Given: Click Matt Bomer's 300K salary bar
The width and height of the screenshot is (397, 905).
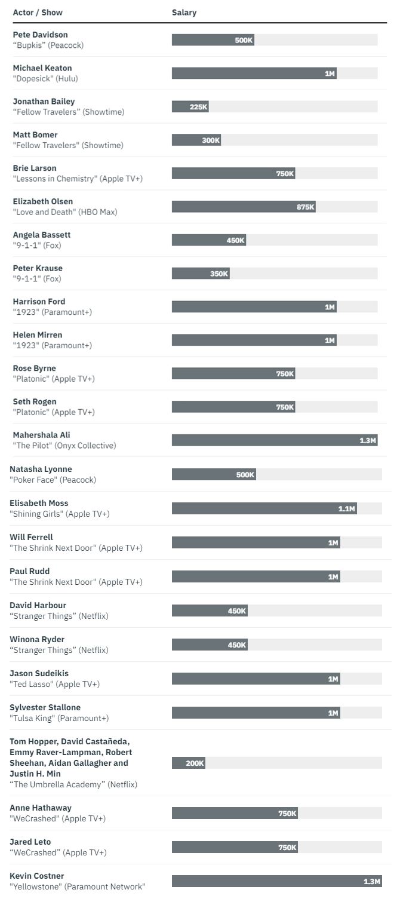Looking at the screenshot, I should [196, 140].
